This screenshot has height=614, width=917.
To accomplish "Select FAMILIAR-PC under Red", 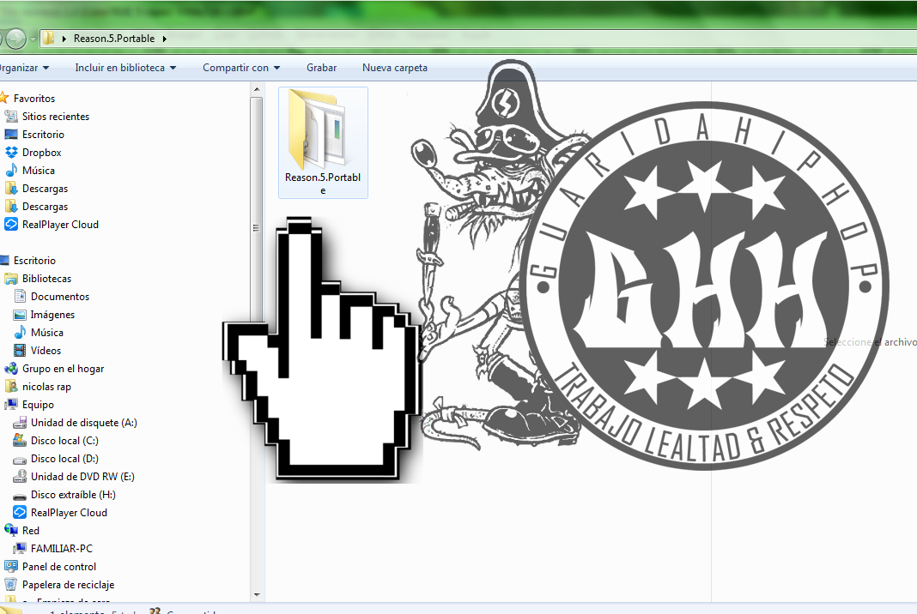I will (x=62, y=549).
